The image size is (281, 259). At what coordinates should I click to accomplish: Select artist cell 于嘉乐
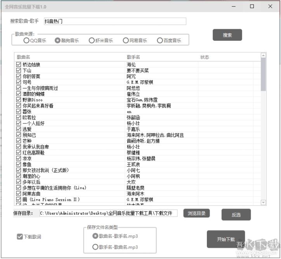133,129
